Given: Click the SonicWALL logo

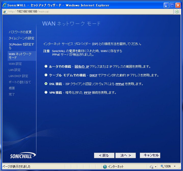Looking at the screenshot, I should (23, 155).
